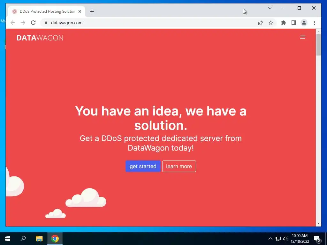This screenshot has height=245, width=327.
Task: Open the network status tray icon
Action: click(x=278, y=239)
